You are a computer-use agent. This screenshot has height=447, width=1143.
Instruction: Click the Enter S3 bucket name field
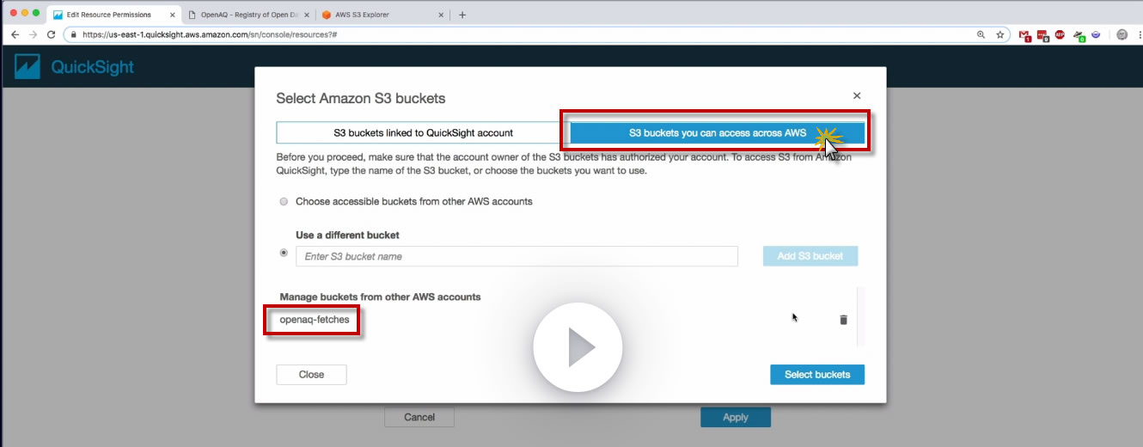516,256
